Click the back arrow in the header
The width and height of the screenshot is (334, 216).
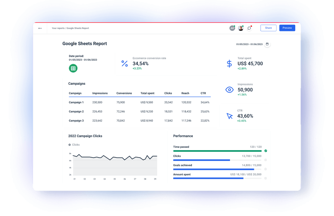pos(40,28)
